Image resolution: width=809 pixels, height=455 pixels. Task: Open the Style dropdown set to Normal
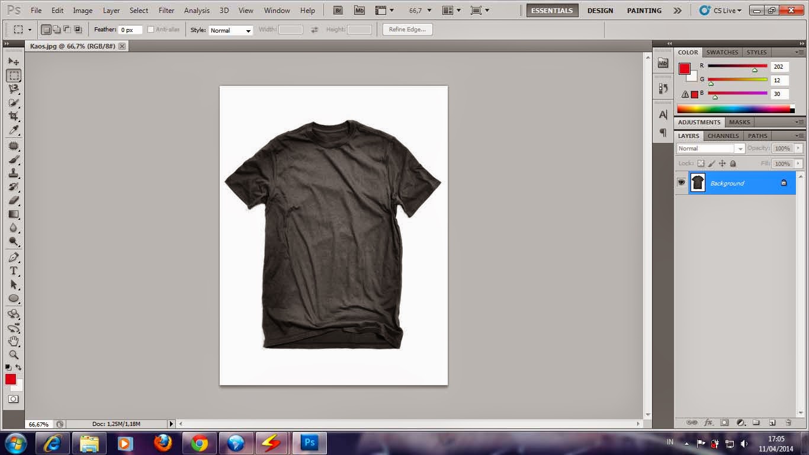point(231,30)
